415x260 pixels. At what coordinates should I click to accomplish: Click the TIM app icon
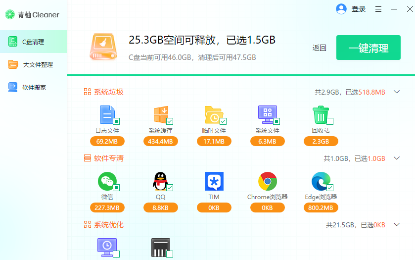click(214, 181)
